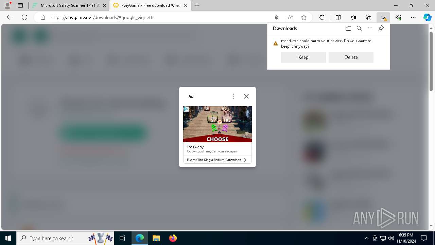Close the ad popup with X
Viewport: 435px width, 245px height.
click(246, 96)
